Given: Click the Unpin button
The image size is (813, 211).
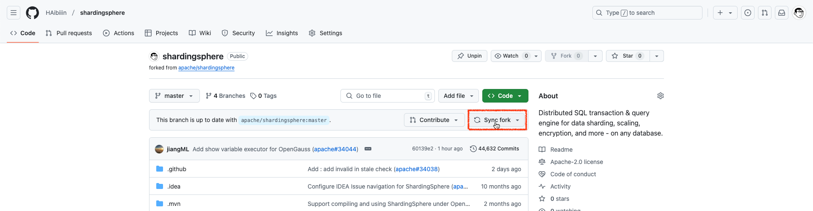Looking at the screenshot, I should coord(470,56).
